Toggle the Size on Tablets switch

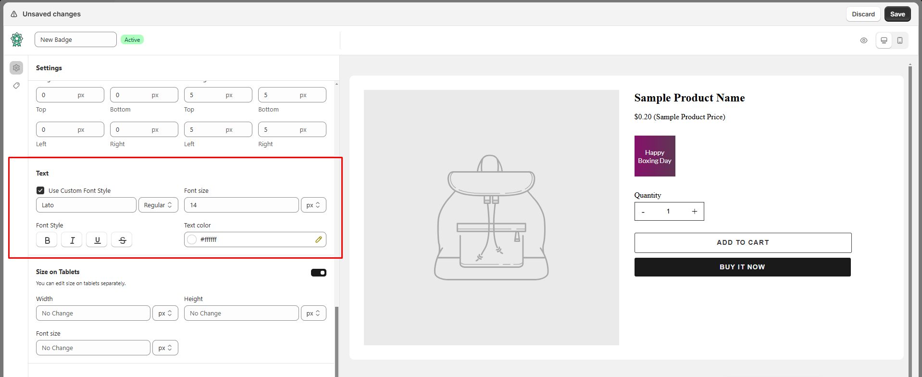pyautogui.click(x=318, y=273)
